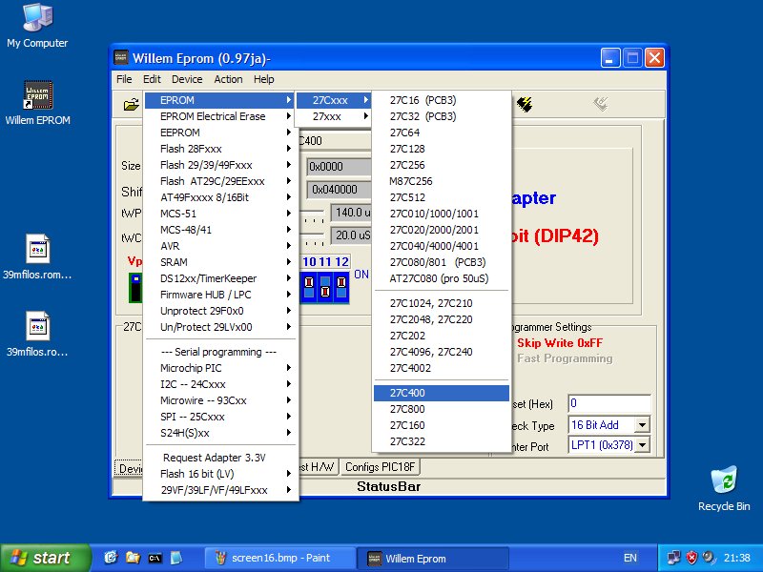Expand the MCS-51 submenu
The height and width of the screenshot is (572, 763).
coord(221,214)
